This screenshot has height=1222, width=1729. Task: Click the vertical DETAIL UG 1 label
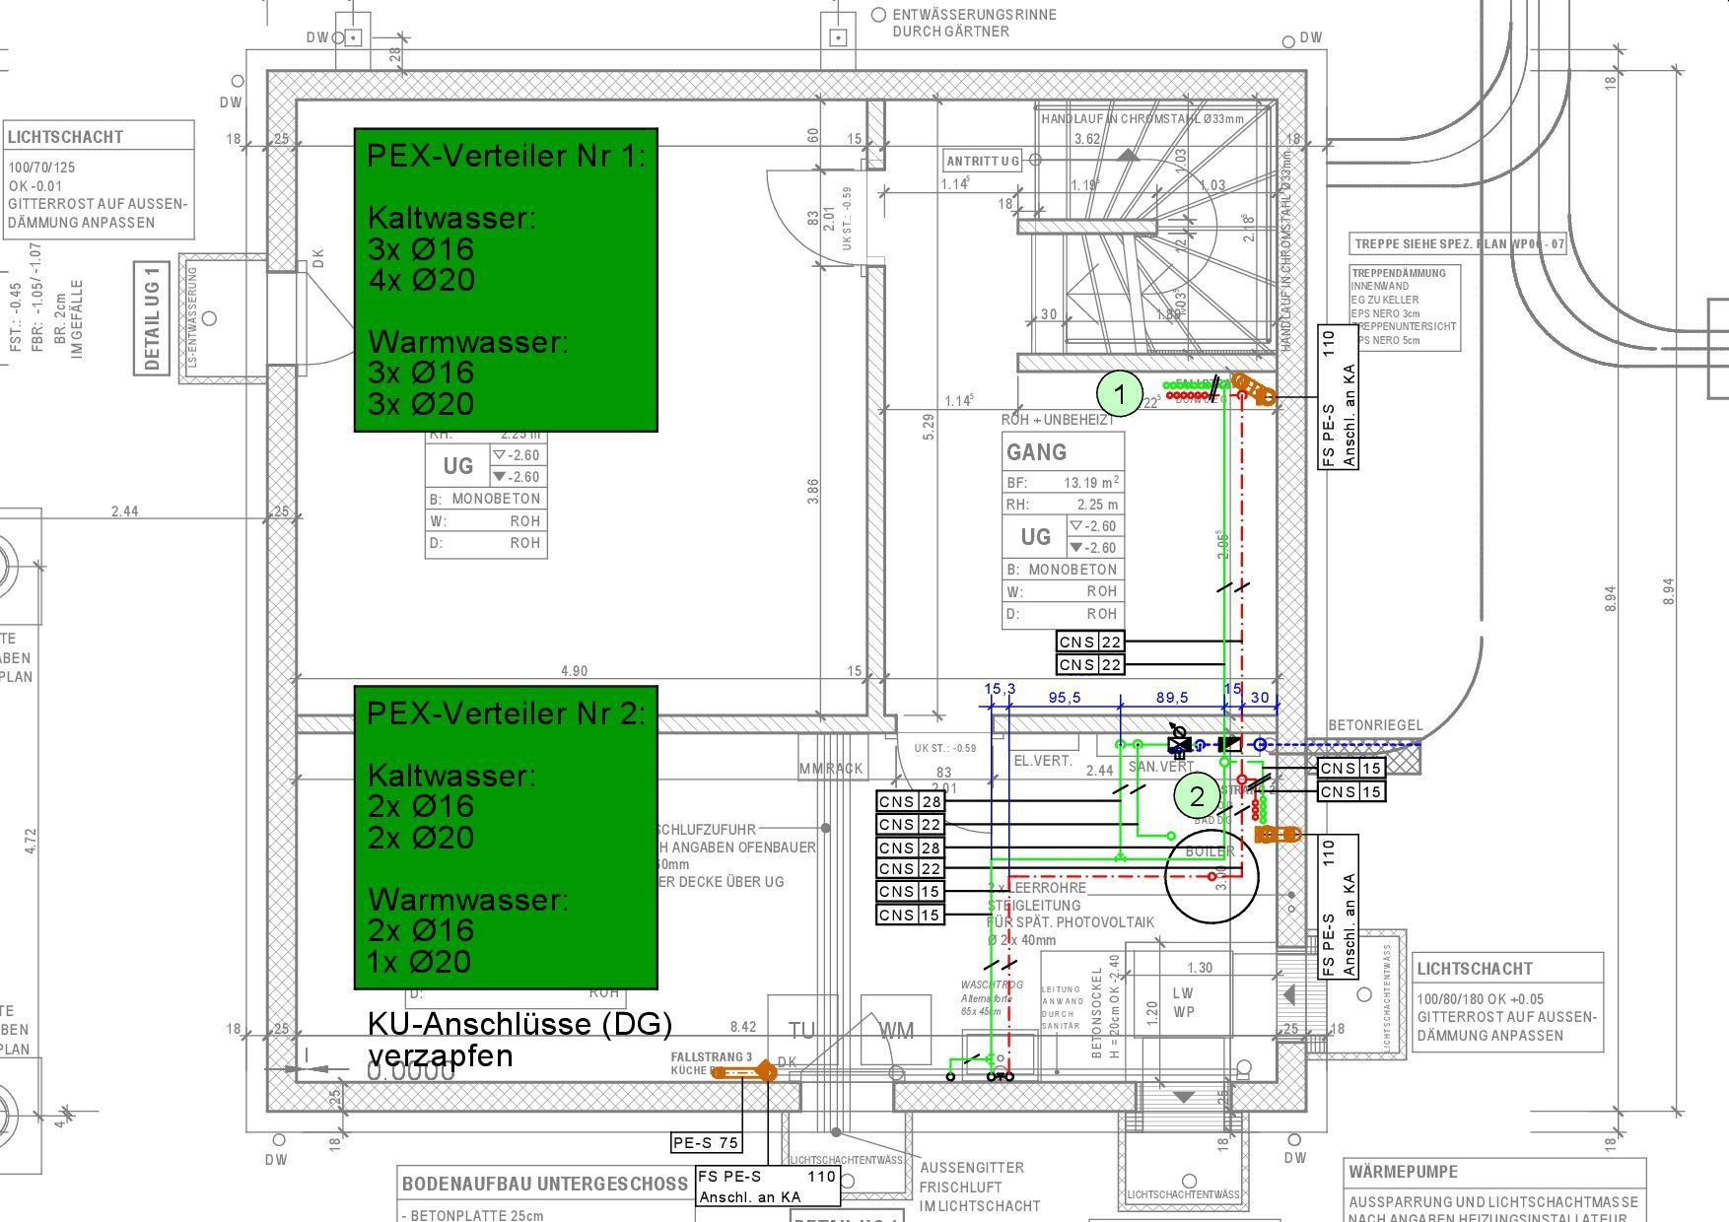pyautogui.click(x=151, y=318)
